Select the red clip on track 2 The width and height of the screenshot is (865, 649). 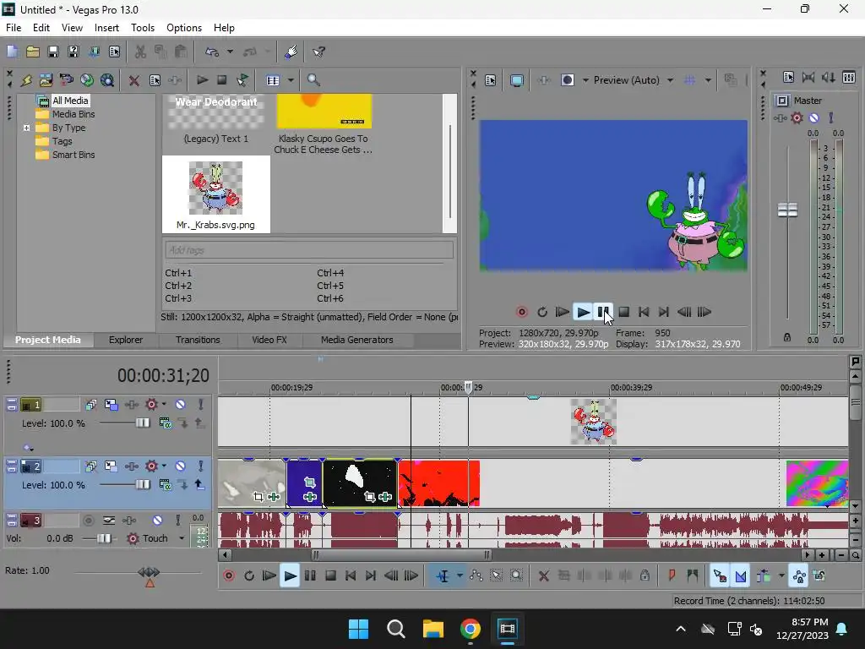439,484
